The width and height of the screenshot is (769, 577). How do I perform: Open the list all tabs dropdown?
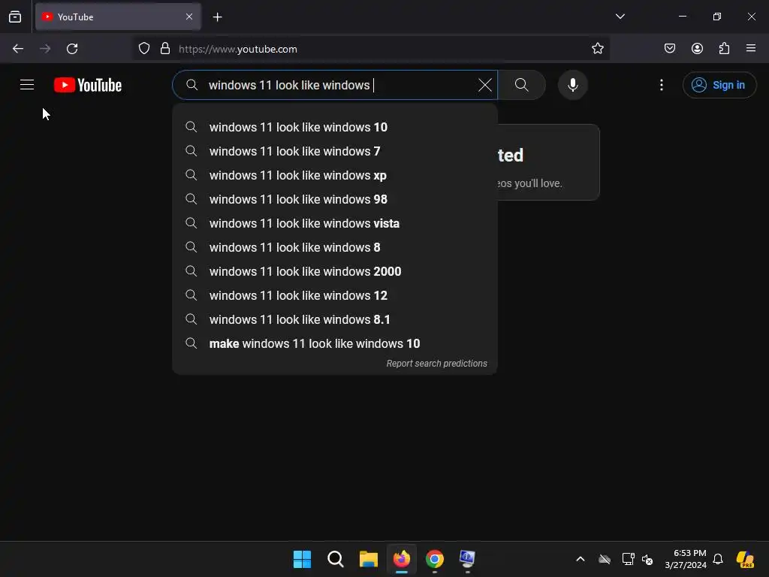(620, 17)
